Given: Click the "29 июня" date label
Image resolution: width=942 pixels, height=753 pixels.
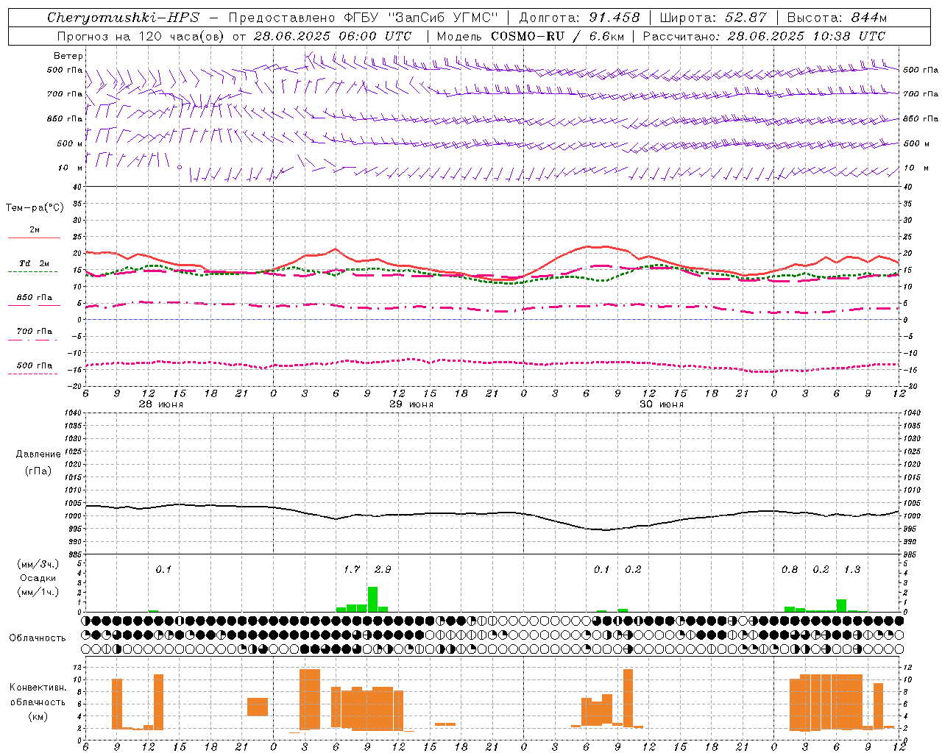Looking at the screenshot, I should 411,404.
